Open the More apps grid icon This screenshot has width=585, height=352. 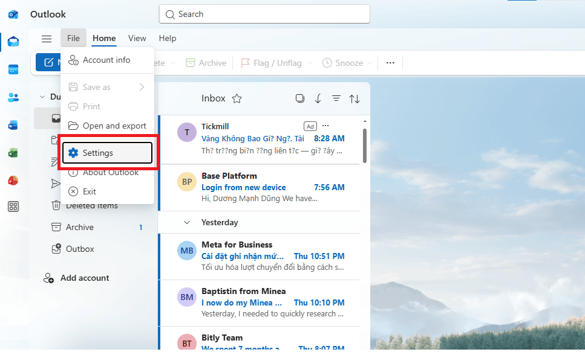click(13, 206)
